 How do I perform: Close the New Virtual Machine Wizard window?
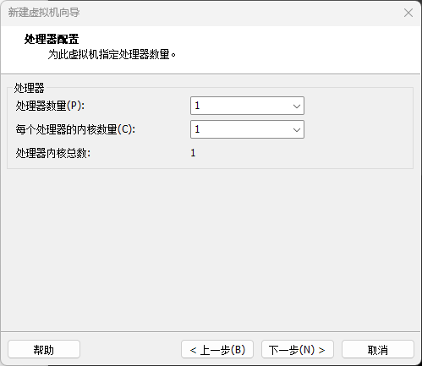(408, 13)
